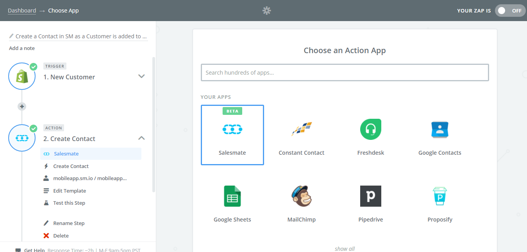Click the person account icon
This screenshot has height=252, width=527.
[46, 178]
